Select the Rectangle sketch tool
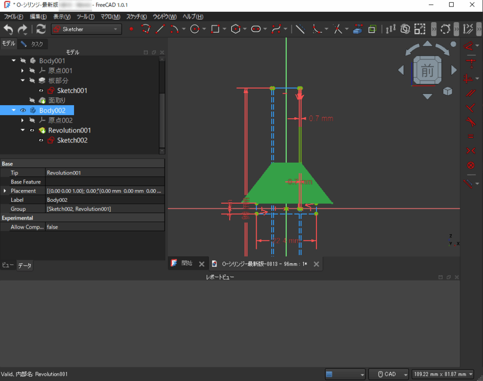The height and width of the screenshot is (381, 483). tap(215, 29)
